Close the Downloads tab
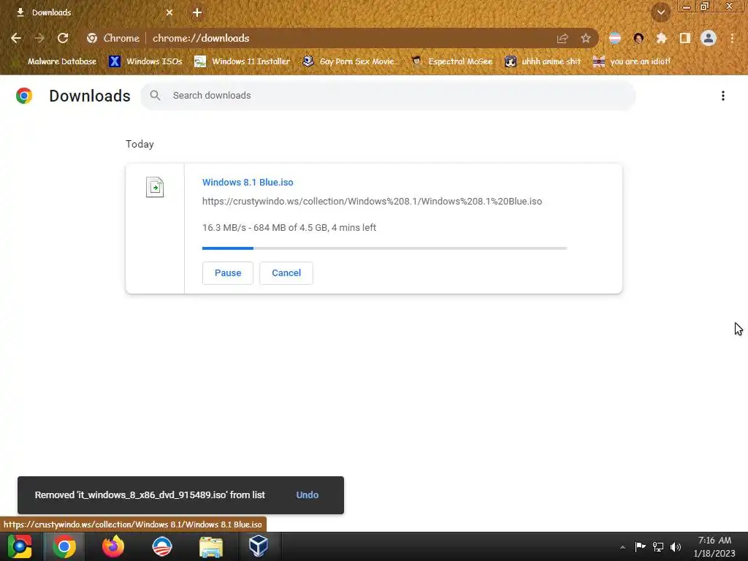The height and width of the screenshot is (561, 748). (x=169, y=12)
